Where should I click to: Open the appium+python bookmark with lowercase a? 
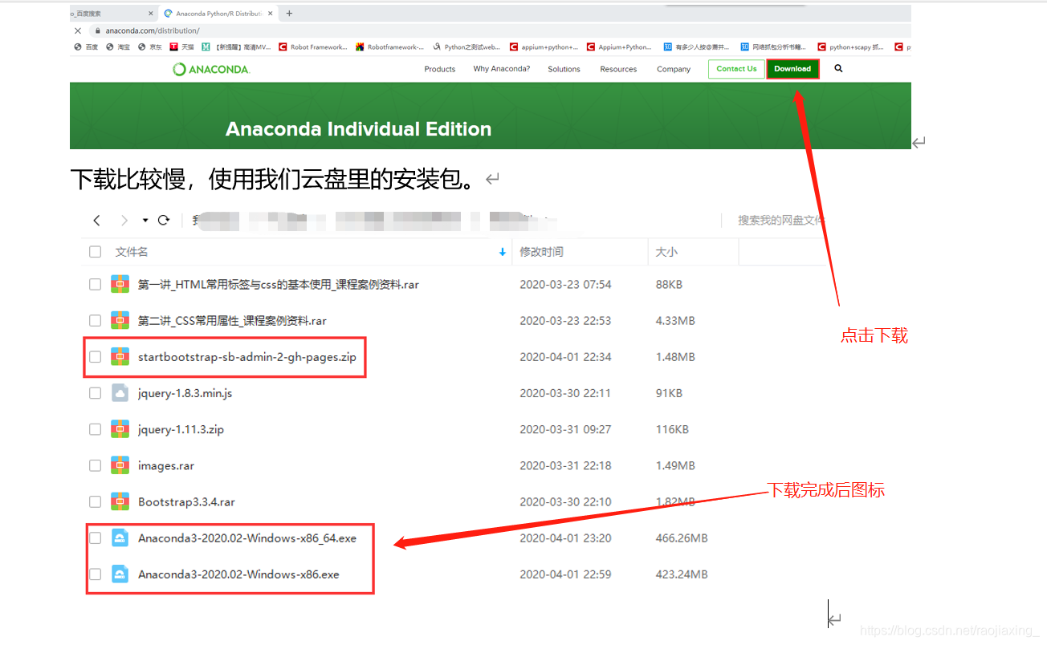point(544,47)
